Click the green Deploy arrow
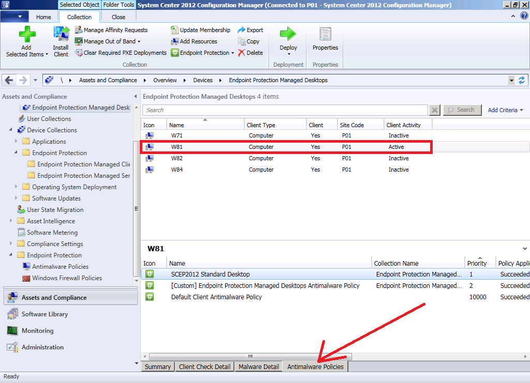The image size is (530, 383). pyautogui.click(x=288, y=34)
